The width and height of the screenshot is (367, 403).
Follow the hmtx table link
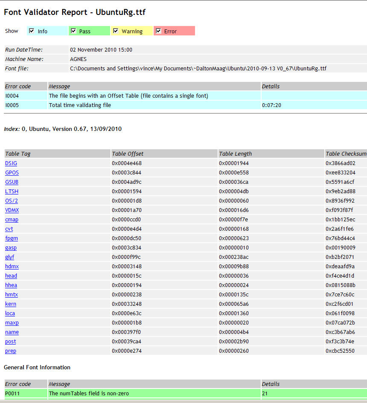click(x=12, y=295)
